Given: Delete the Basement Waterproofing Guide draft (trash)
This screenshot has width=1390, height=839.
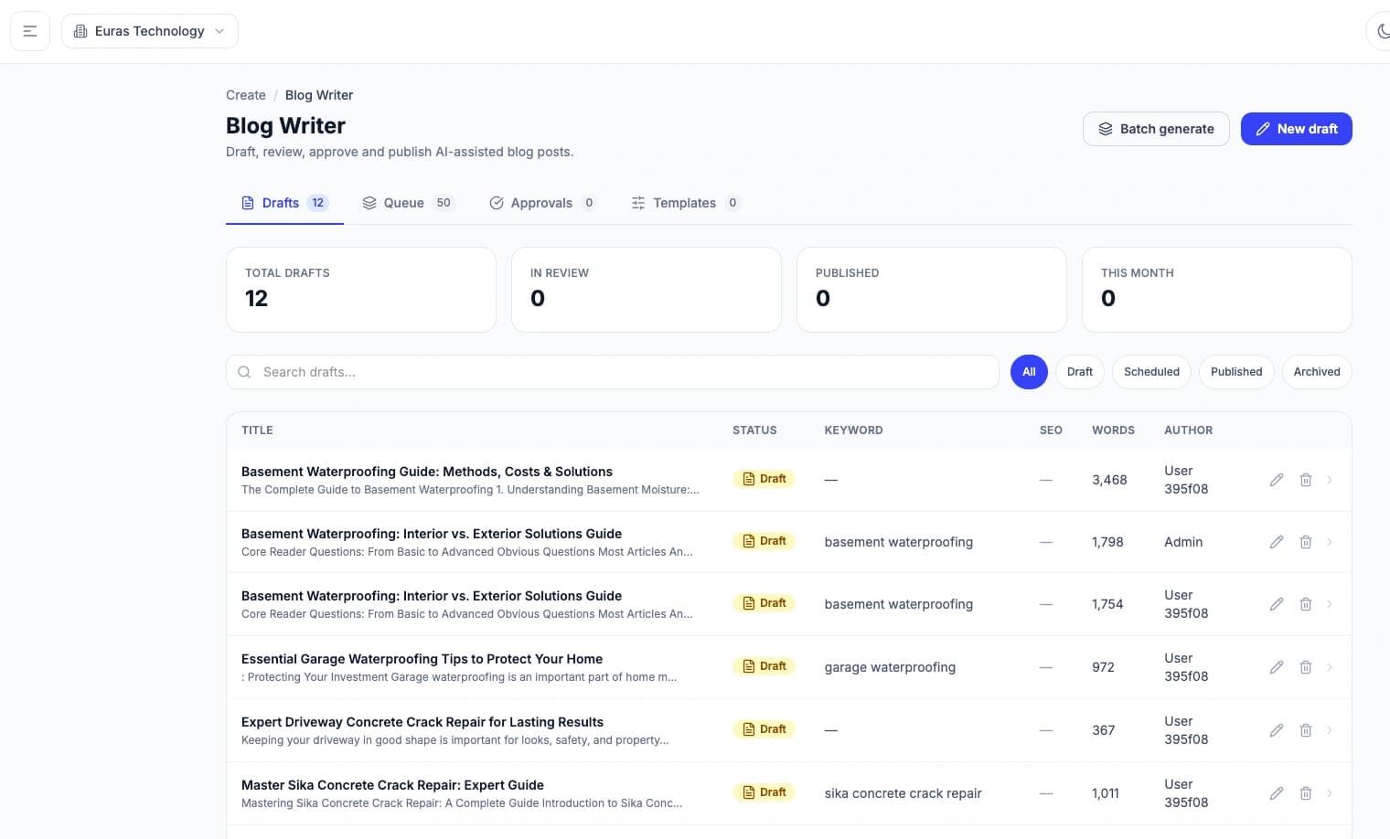Looking at the screenshot, I should (1306, 480).
